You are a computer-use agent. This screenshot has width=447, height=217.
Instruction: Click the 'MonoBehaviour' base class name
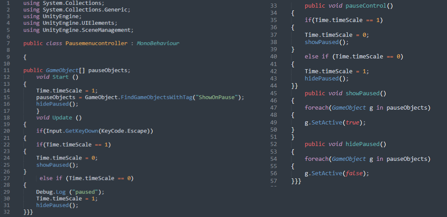coord(158,44)
